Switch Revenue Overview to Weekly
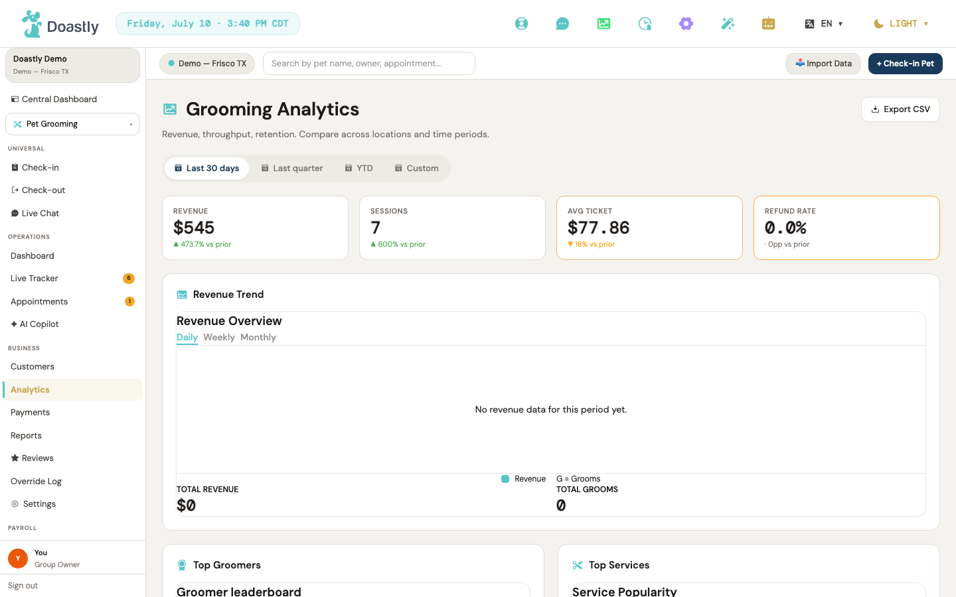Screen dimensions: 956x597 219,338
